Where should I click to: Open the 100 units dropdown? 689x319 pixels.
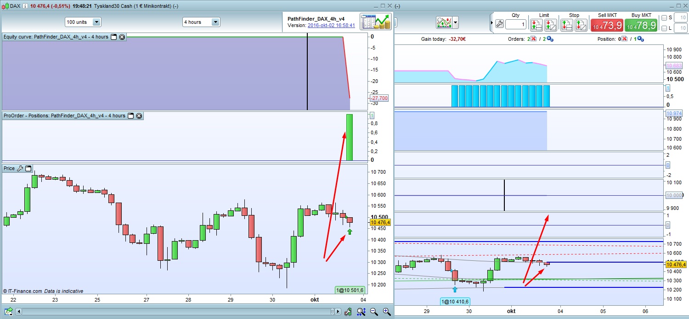[x=83, y=22]
